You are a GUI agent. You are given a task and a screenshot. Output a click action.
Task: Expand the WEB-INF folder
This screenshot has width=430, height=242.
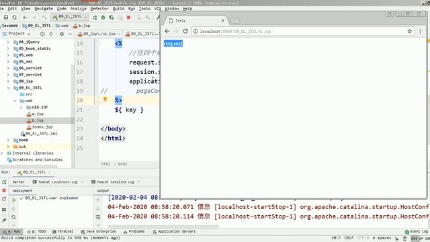(21, 108)
